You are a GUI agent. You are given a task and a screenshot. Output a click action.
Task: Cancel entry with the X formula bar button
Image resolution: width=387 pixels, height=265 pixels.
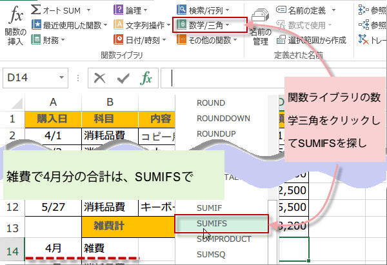point(100,78)
